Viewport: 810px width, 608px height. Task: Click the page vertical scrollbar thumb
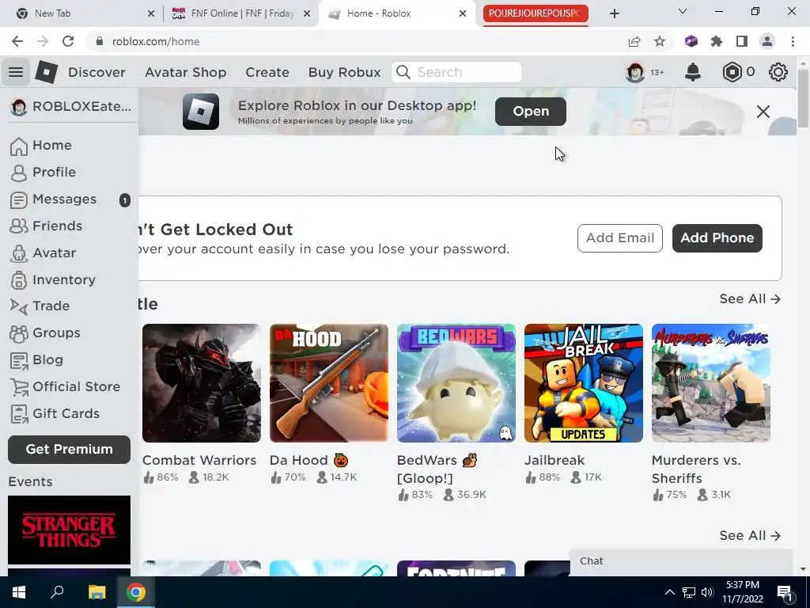803,98
